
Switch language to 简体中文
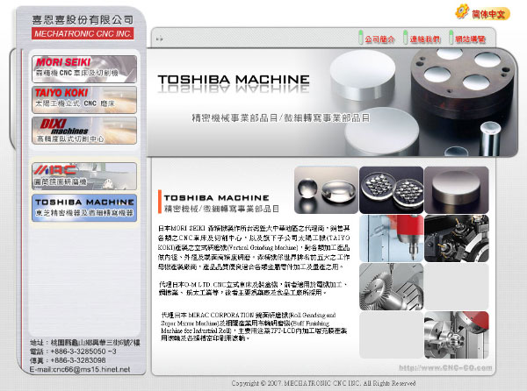[x=488, y=14]
